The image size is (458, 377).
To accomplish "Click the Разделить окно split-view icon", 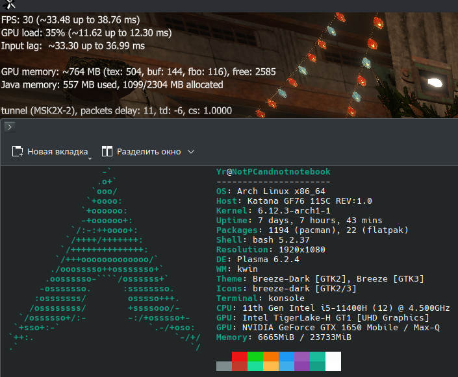I will (x=107, y=151).
